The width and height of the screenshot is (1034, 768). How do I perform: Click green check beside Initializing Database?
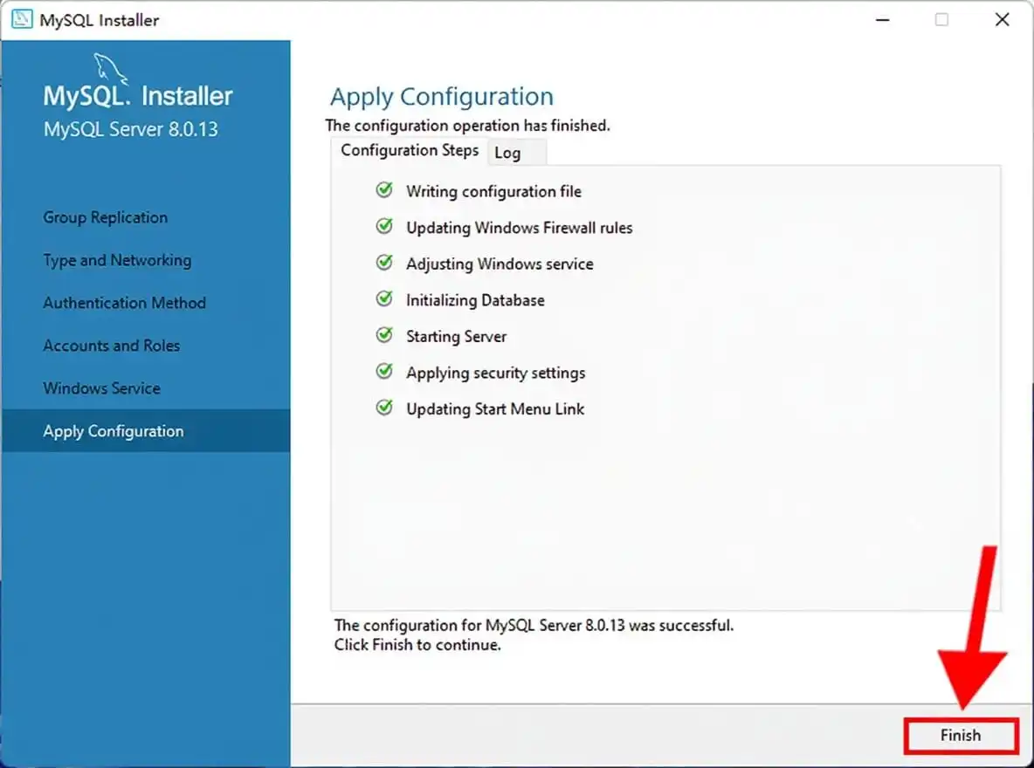(x=384, y=299)
